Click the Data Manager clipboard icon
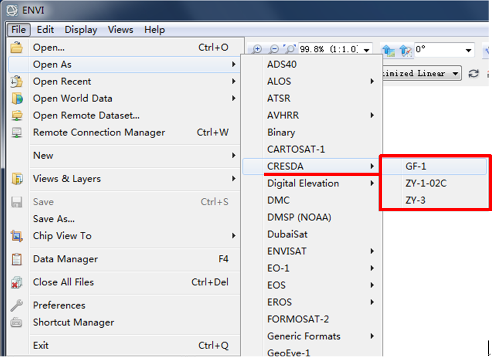495x362 pixels. pos(17,259)
